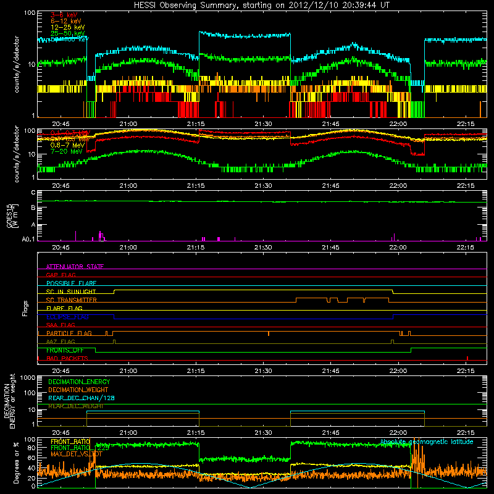The image size is (494, 494).
Task: Click the HESSI Observing Summary plot title
Action: pyautogui.click(x=261, y=6)
